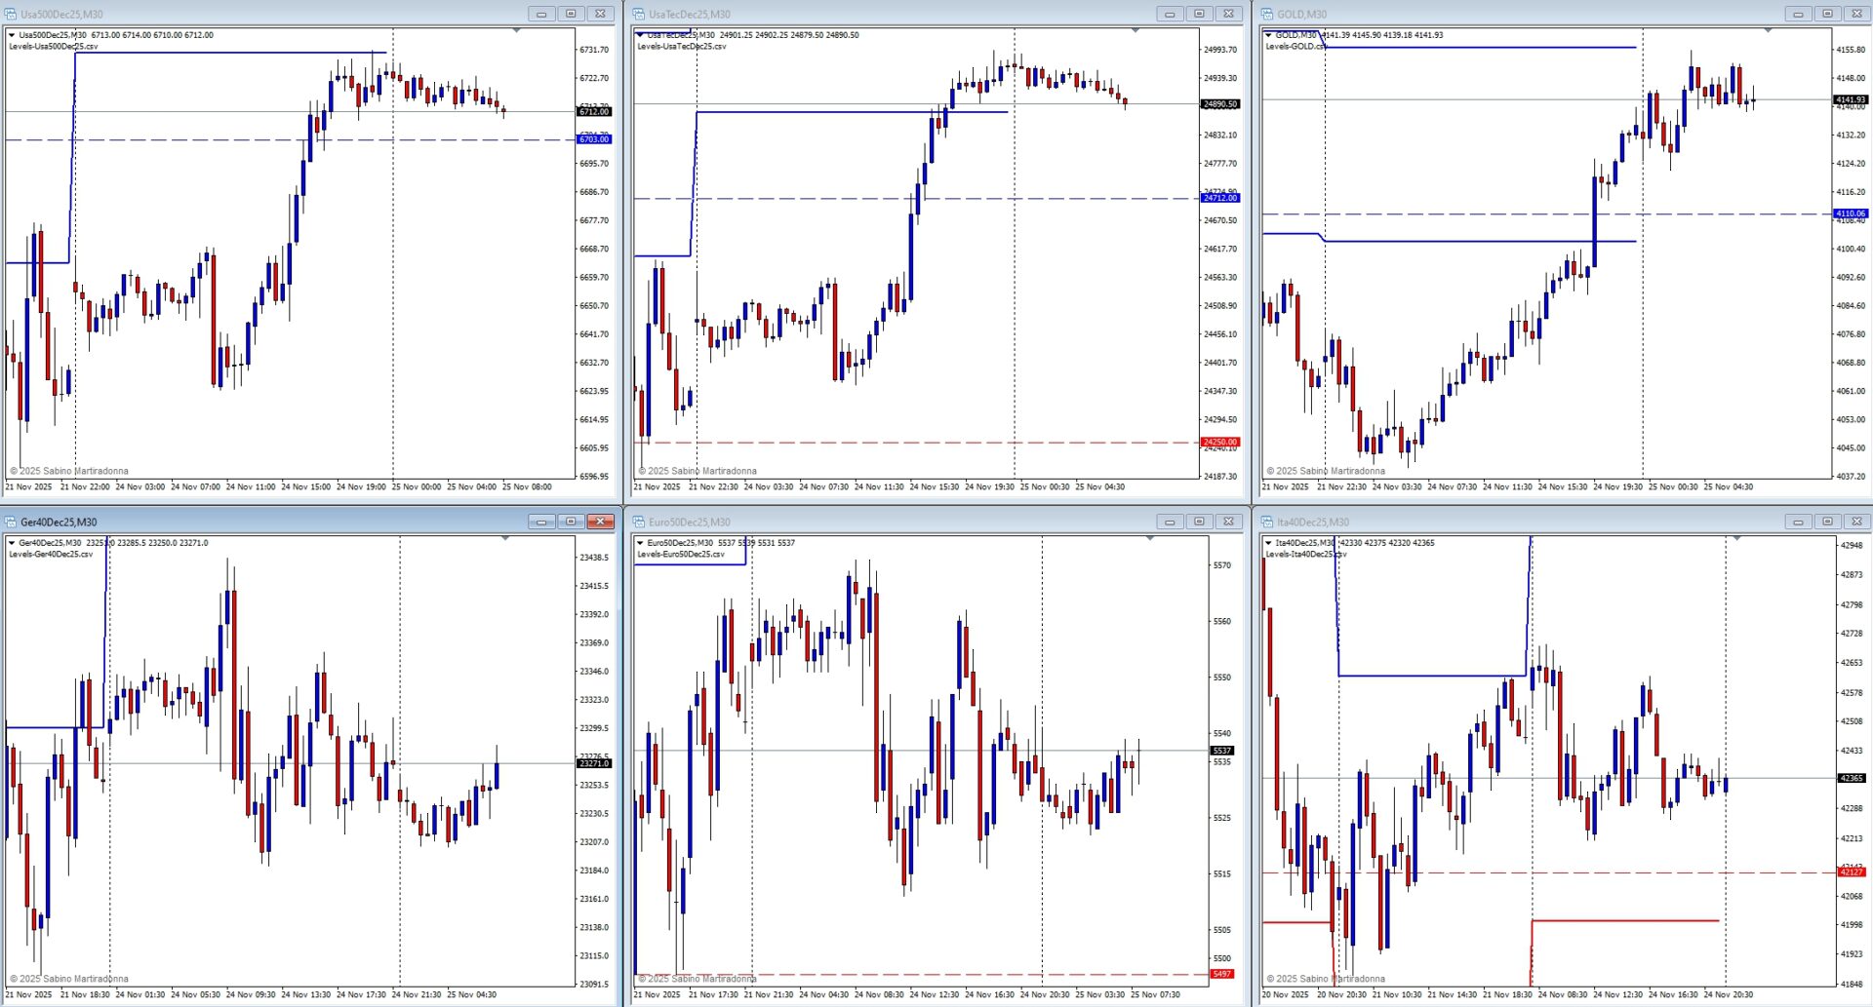Click the red 42127 level label on Ita40 chart
The image size is (1873, 1007).
click(x=1851, y=872)
